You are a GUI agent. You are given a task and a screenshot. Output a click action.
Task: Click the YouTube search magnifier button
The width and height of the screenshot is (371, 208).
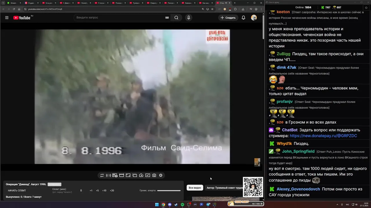click(x=176, y=18)
